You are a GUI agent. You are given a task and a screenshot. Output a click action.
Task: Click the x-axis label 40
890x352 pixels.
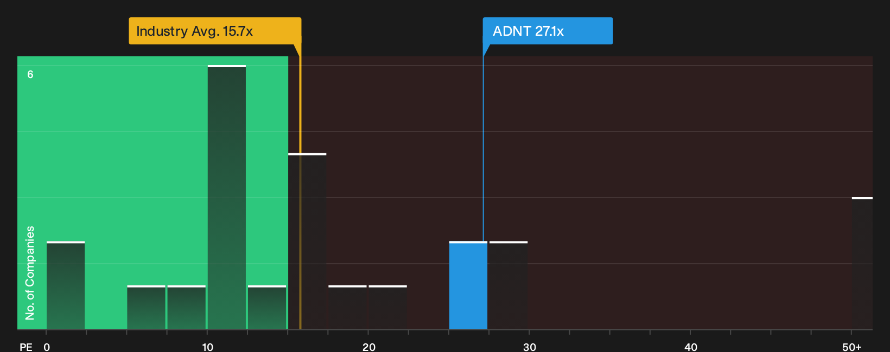(691, 347)
